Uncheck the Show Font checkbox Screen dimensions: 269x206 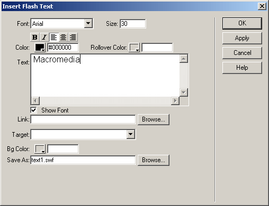(33, 110)
